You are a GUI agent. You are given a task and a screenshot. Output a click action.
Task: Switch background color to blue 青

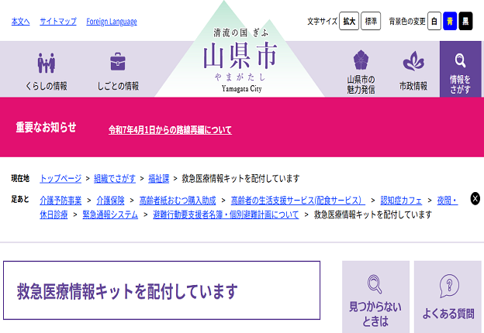[x=450, y=22]
